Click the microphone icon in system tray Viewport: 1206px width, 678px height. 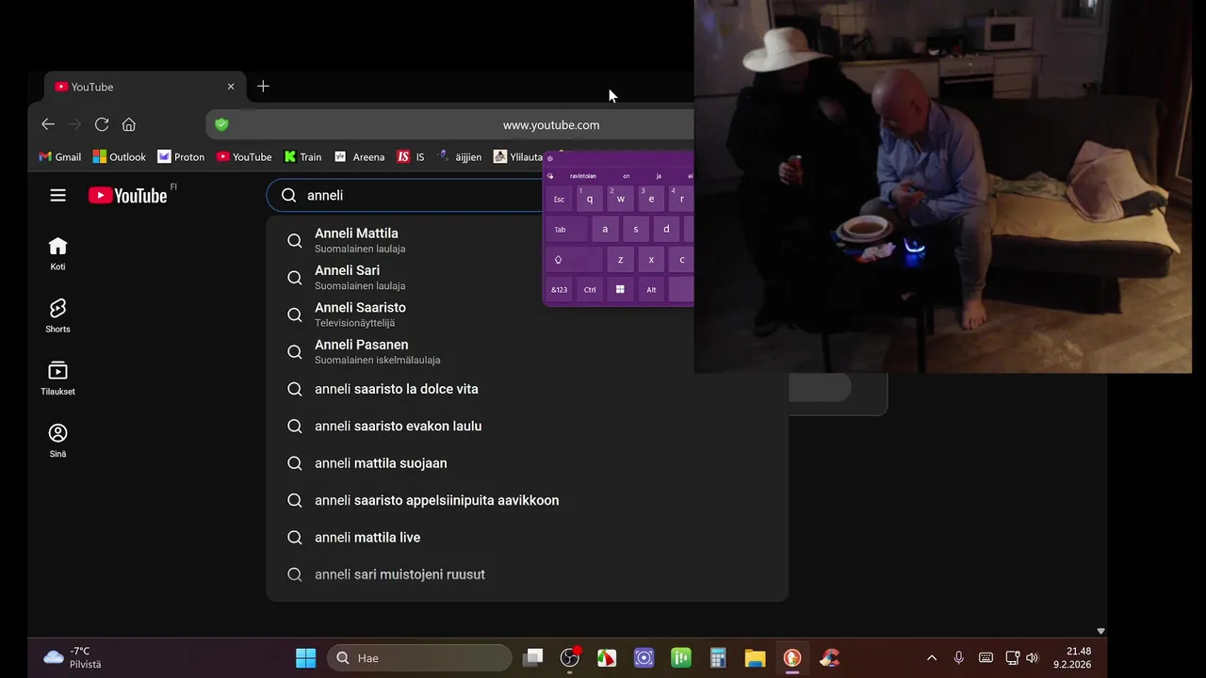click(x=958, y=657)
